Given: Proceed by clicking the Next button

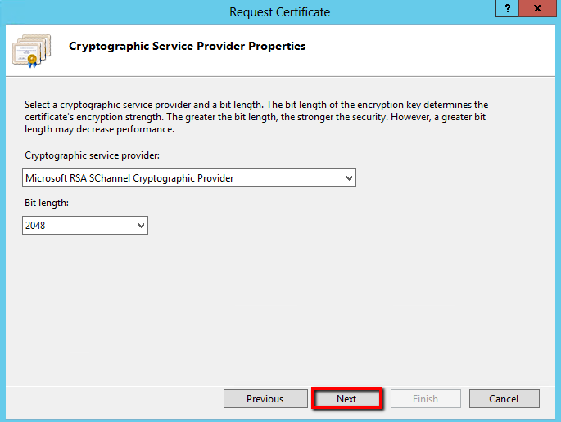Looking at the screenshot, I should click(346, 399).
